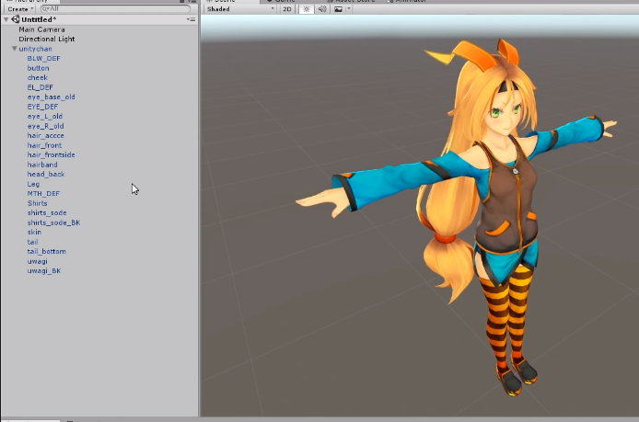This screenshot has height=422, width=639.
Task: Select the tail_bottom object
Action: coord(46,252)
